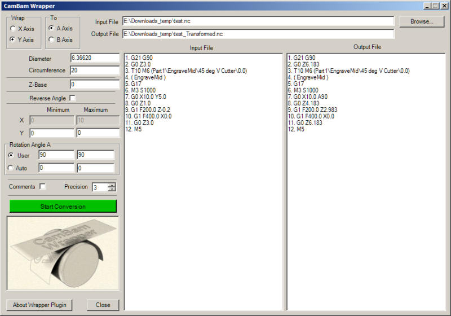Click the Diameter input field

pos(95,58)
